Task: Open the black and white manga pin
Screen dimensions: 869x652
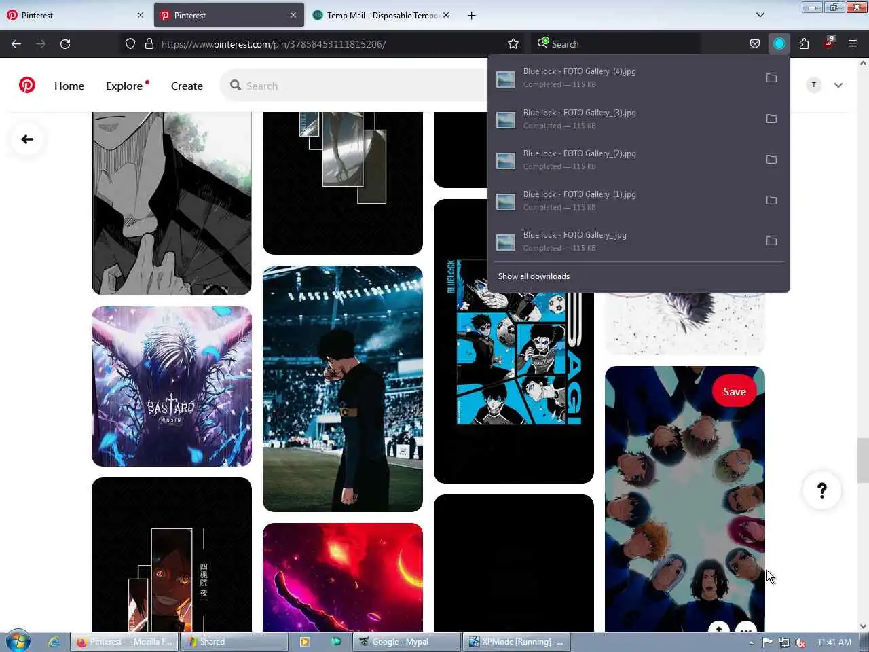Action: (172, 204)
